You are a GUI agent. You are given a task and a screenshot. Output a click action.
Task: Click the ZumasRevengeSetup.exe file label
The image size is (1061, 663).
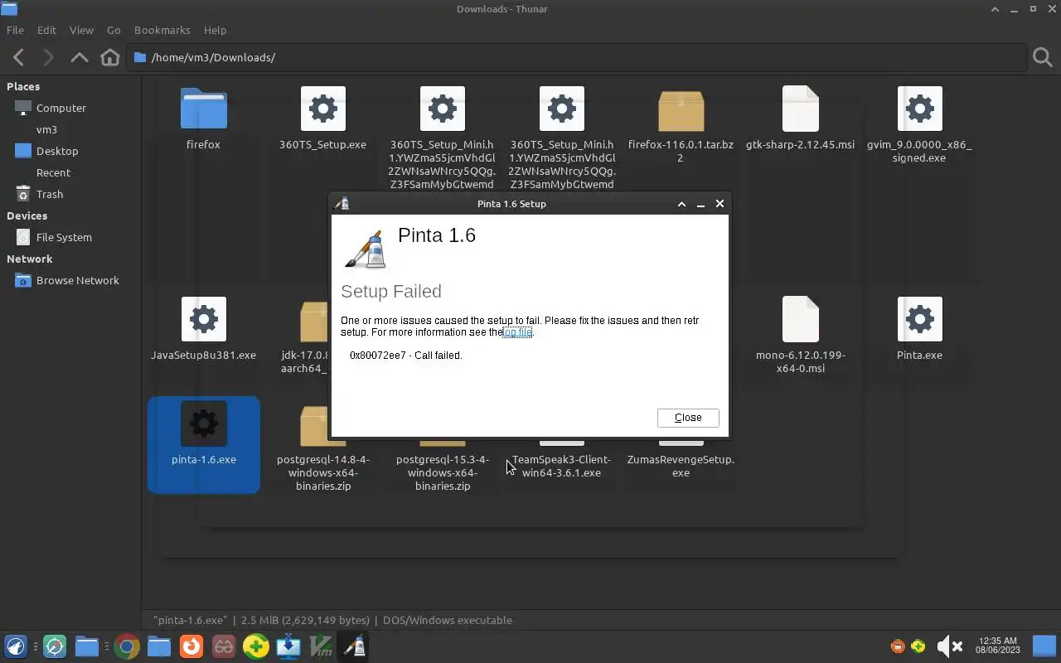(681, 466)
